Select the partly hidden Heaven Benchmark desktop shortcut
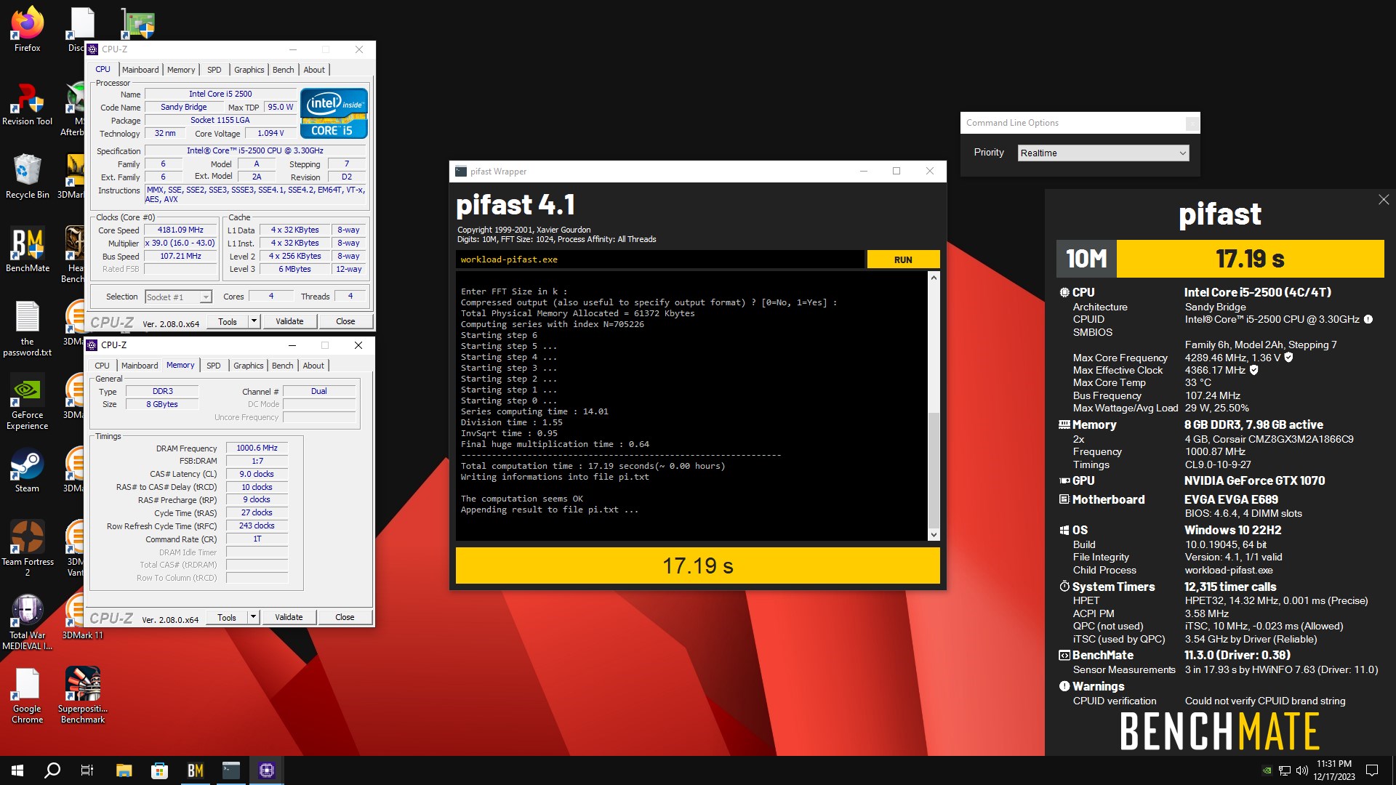This screenshot has height=785, width=1396. tap(73, 254)
